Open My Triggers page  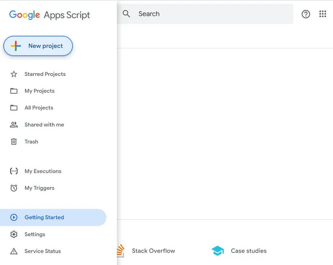click(39, 188)
